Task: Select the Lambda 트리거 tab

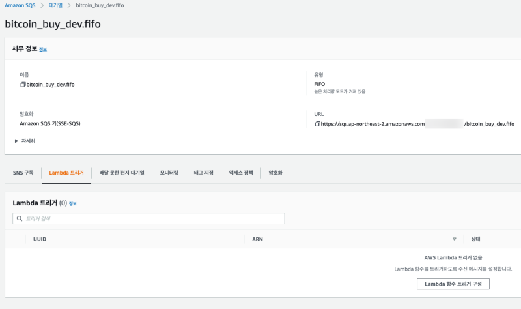Action: pos(66,173)
